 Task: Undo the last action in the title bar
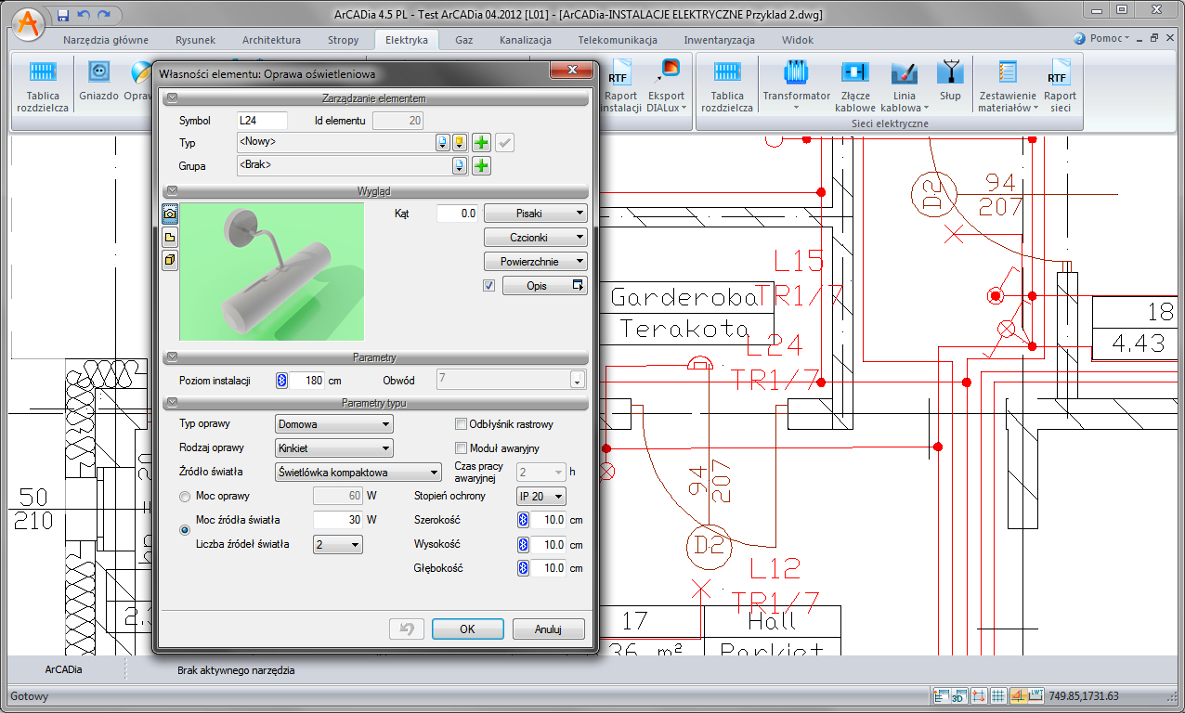[84, 15]
